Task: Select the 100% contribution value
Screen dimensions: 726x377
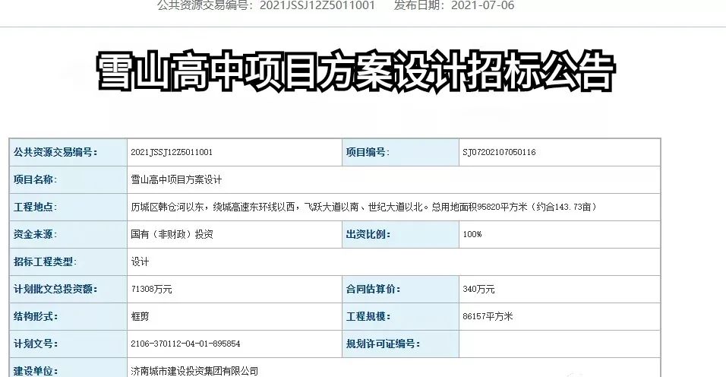Action: click(472, 234)
